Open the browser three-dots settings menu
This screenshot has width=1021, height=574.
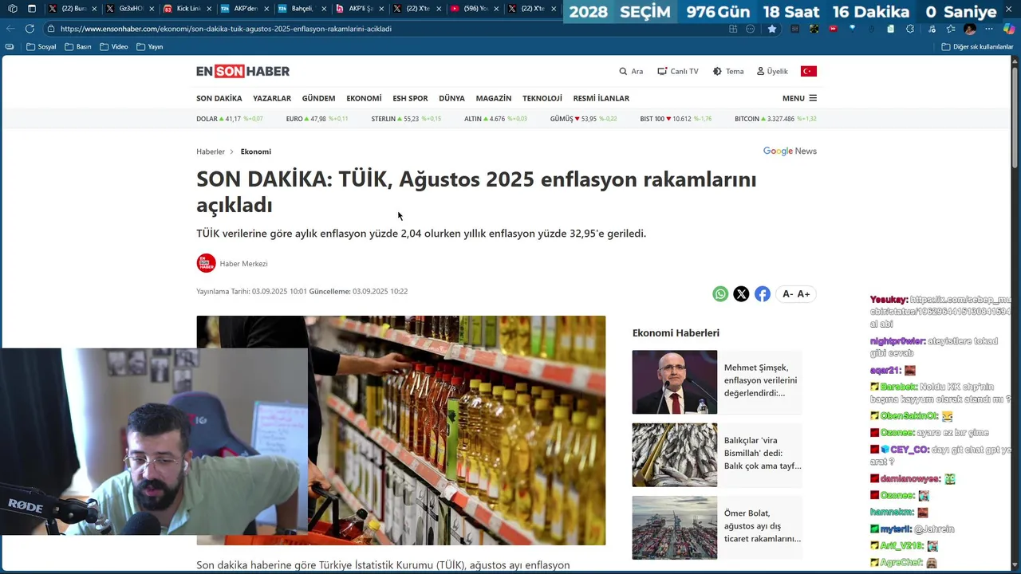coord(990,29)
